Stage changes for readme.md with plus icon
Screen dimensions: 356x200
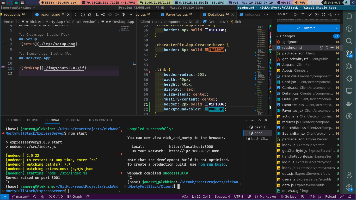[332, 48]
